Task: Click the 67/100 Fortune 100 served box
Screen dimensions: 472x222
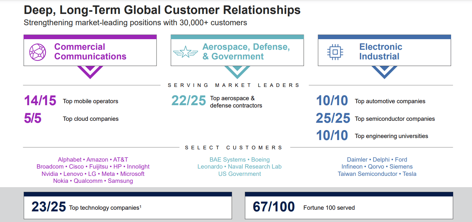Action: [x=349, y=207]
